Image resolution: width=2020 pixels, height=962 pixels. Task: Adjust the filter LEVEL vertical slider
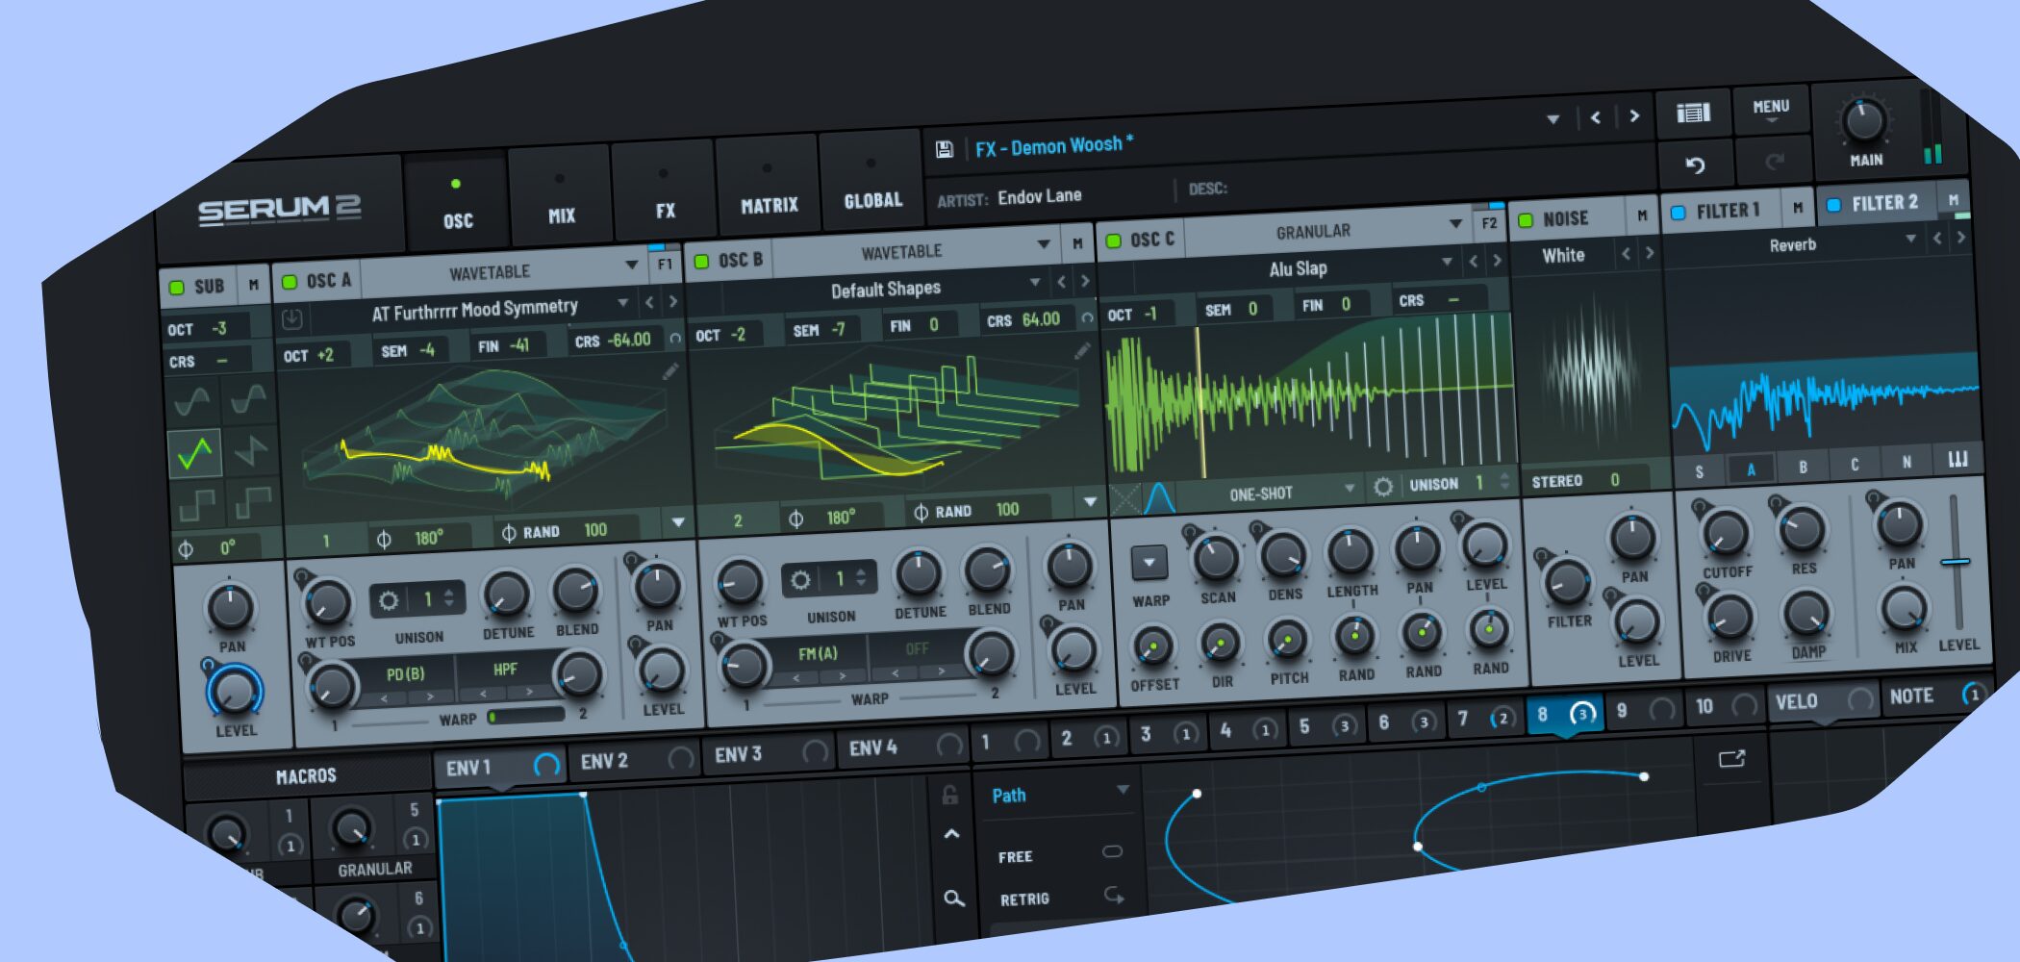click(1955, 562)
